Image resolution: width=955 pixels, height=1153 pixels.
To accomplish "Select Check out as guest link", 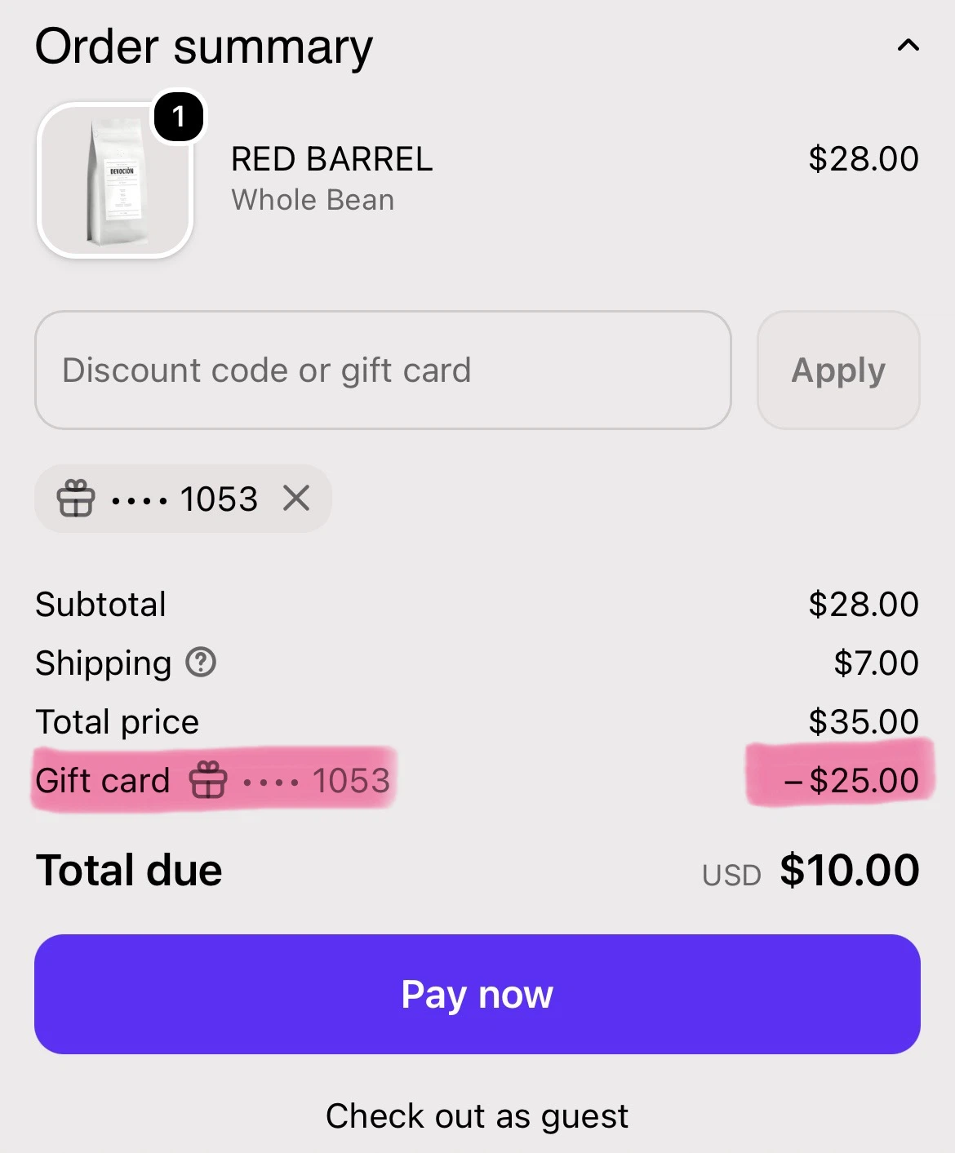I will tap(477, 1115).
